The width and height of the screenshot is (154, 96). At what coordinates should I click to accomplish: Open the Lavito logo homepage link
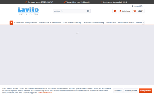pos(28,11)
